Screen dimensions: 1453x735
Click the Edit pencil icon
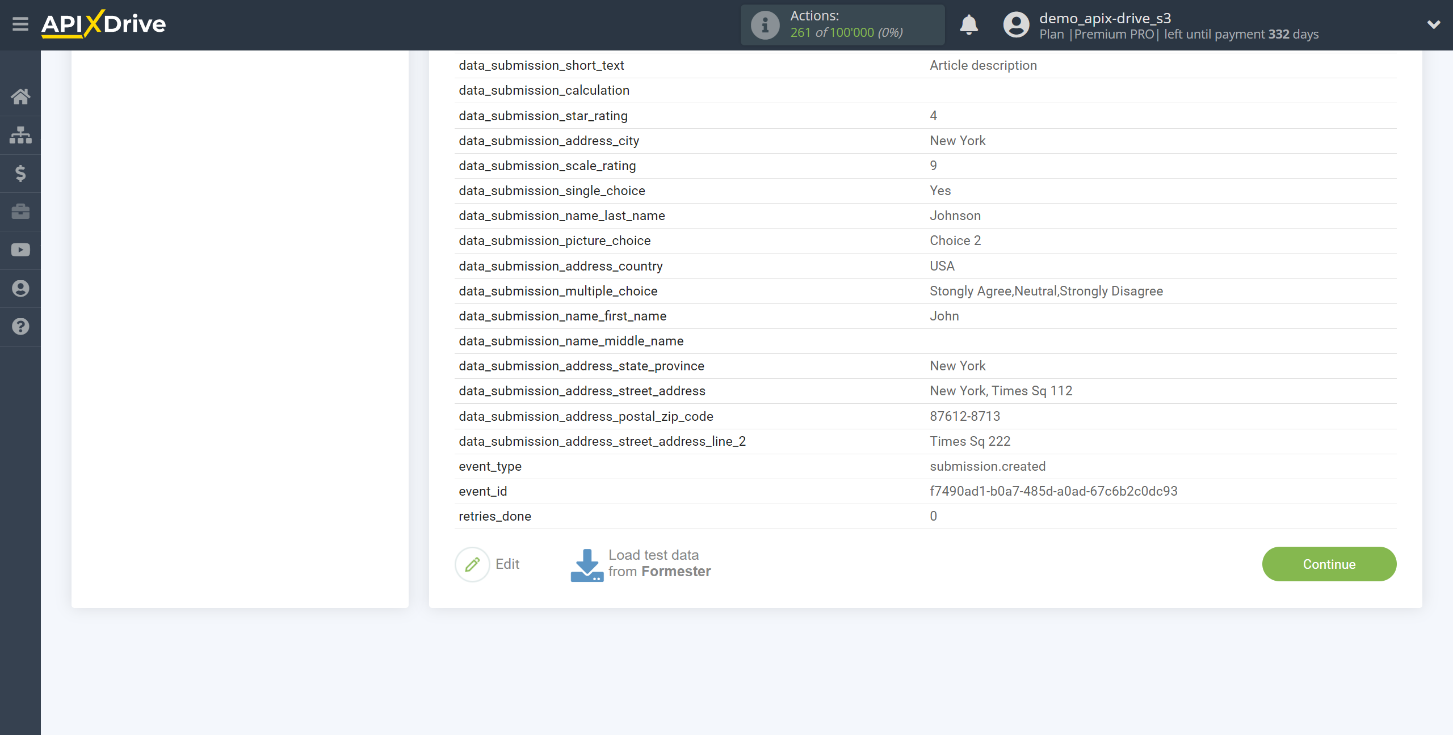tap(472, 564)
